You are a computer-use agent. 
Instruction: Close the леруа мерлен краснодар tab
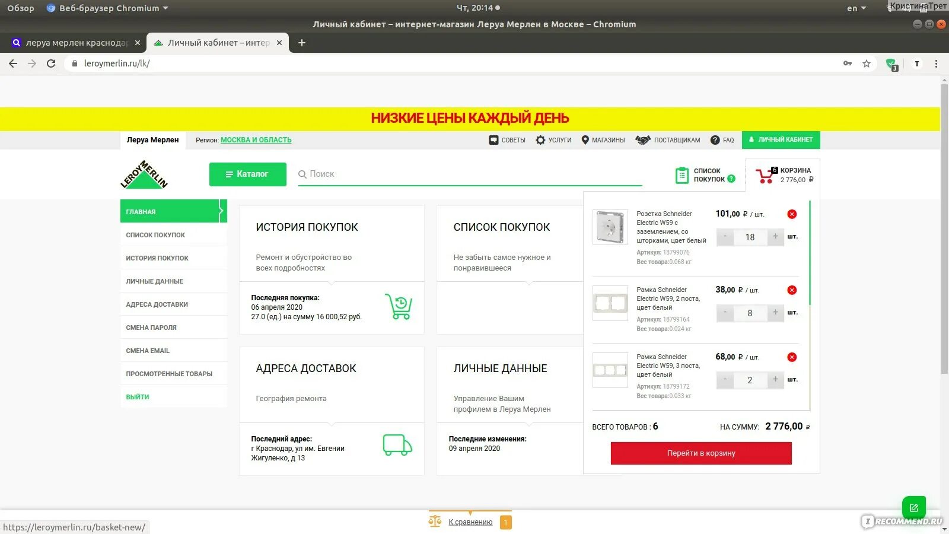138,43
